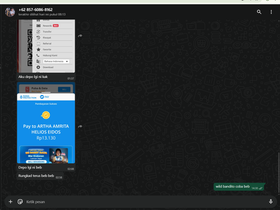Focus the 'Ketik pesan' message field

(x=146, y=202)
